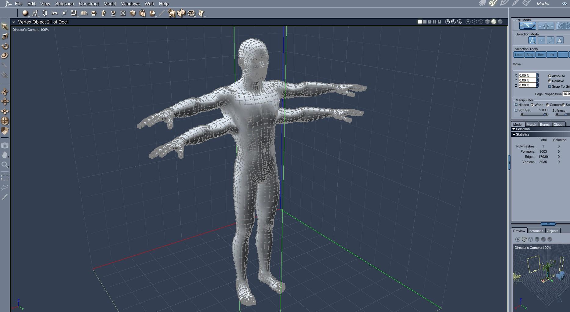
Task: Click the Director's Camera preview thumbnail
Action: pyautogui.click(x=541, y=277)
